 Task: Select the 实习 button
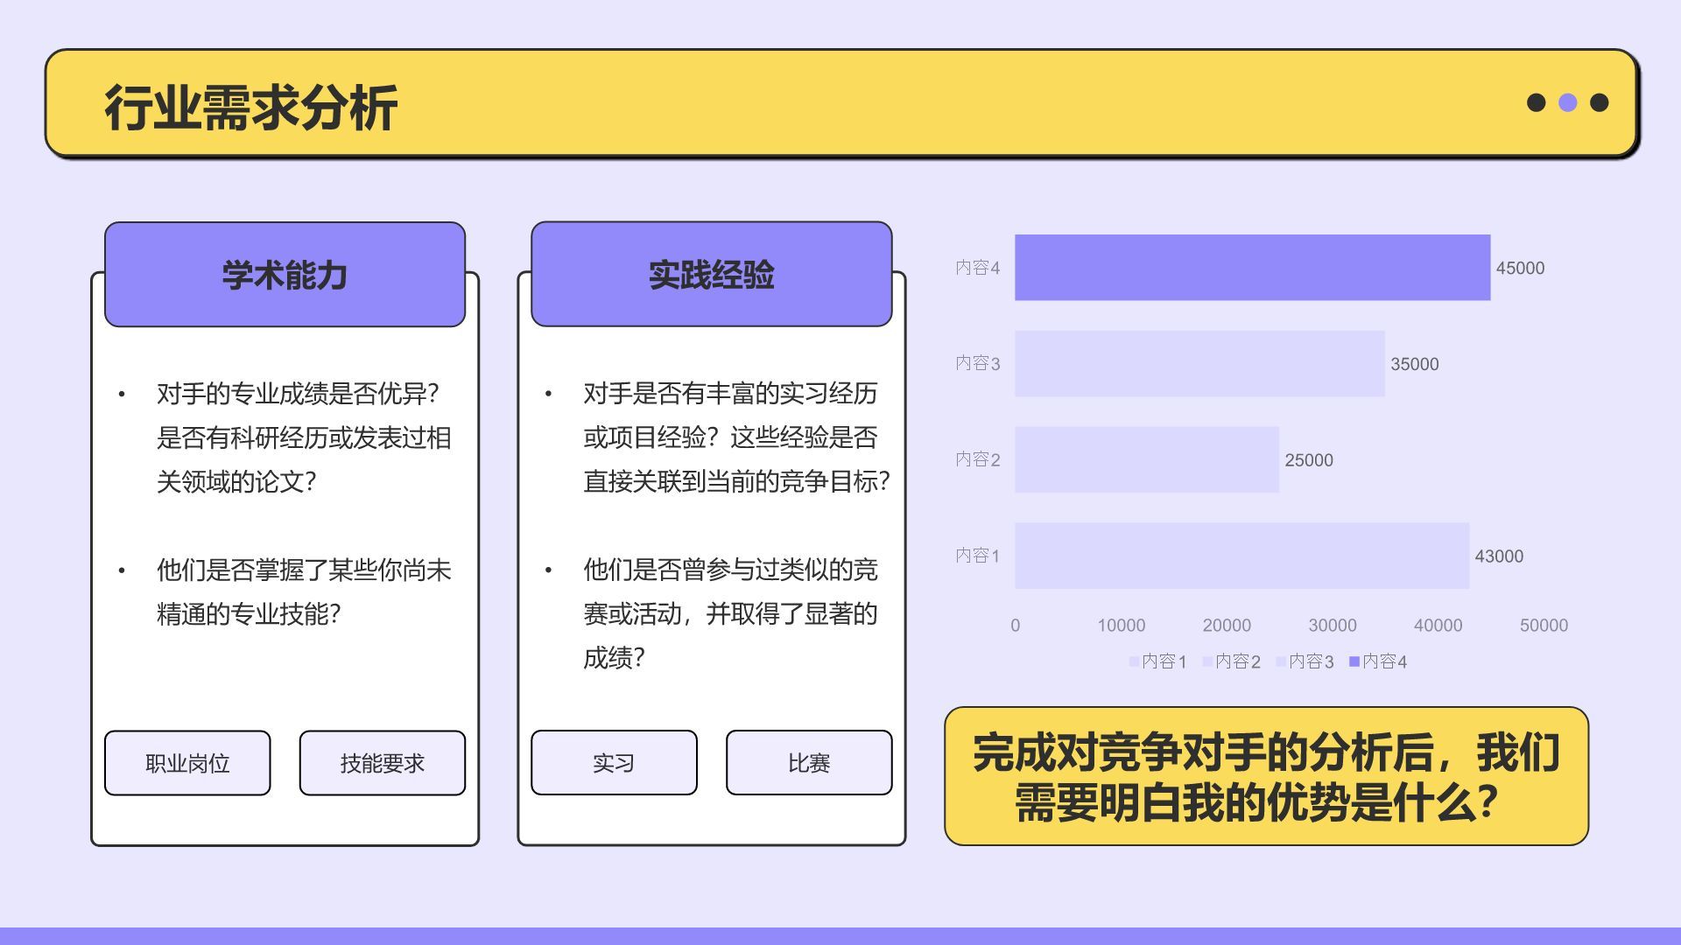(614, 763)
